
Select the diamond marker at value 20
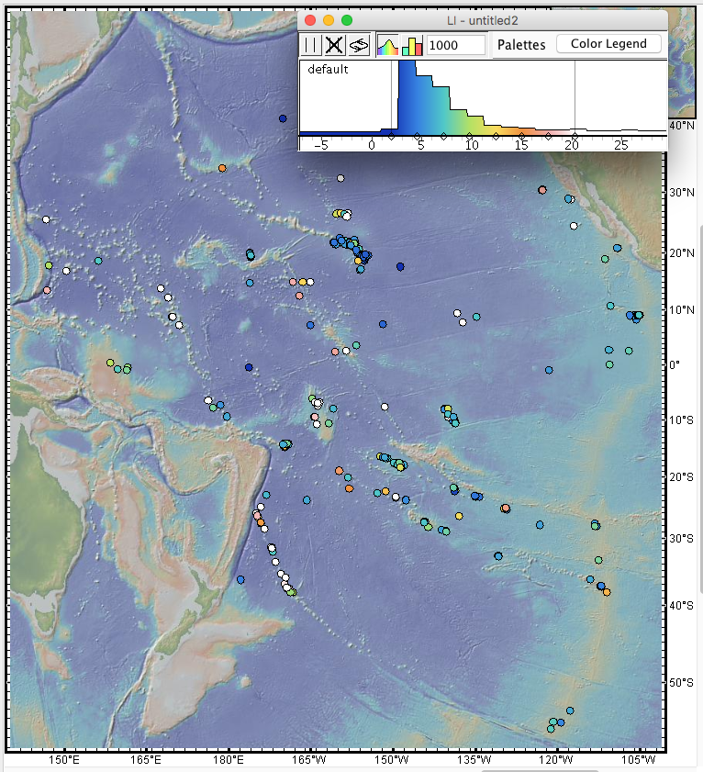click(x=575, y=136)
